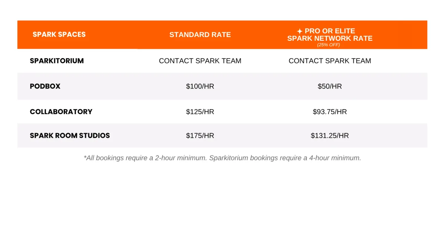Select the Spark Room Studios row label
The width and height of the screenshot is (445, 250).
pos(70,136)
